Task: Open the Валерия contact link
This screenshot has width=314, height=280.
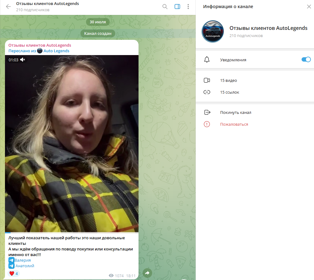Action: tap(23, 260)
